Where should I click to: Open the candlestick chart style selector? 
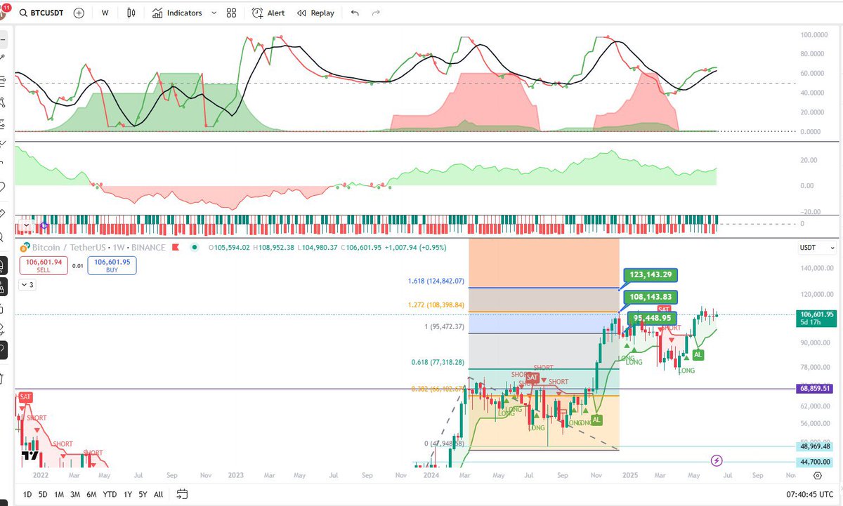click(131, 13)
